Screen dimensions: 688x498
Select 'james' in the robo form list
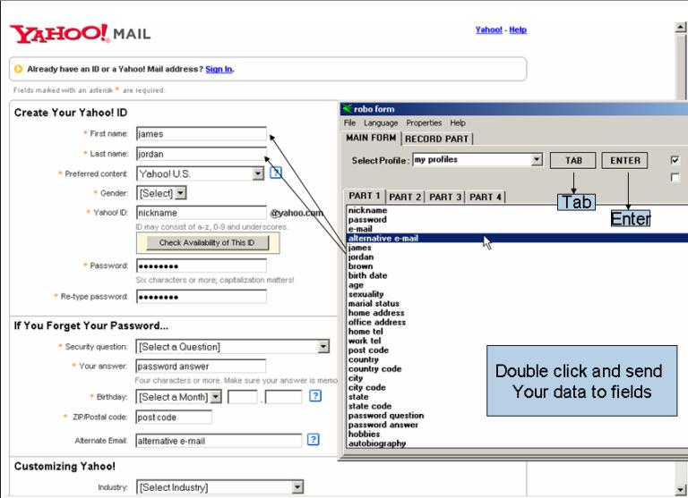point(359,248)
